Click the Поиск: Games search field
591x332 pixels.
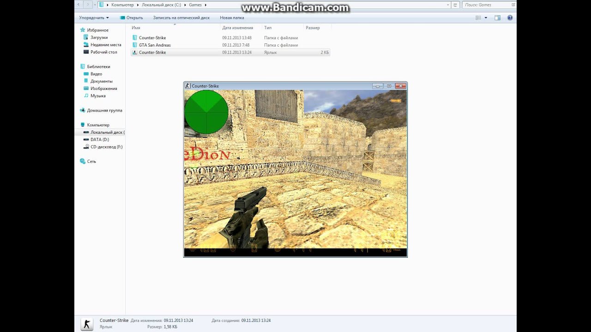coord(489,5)
